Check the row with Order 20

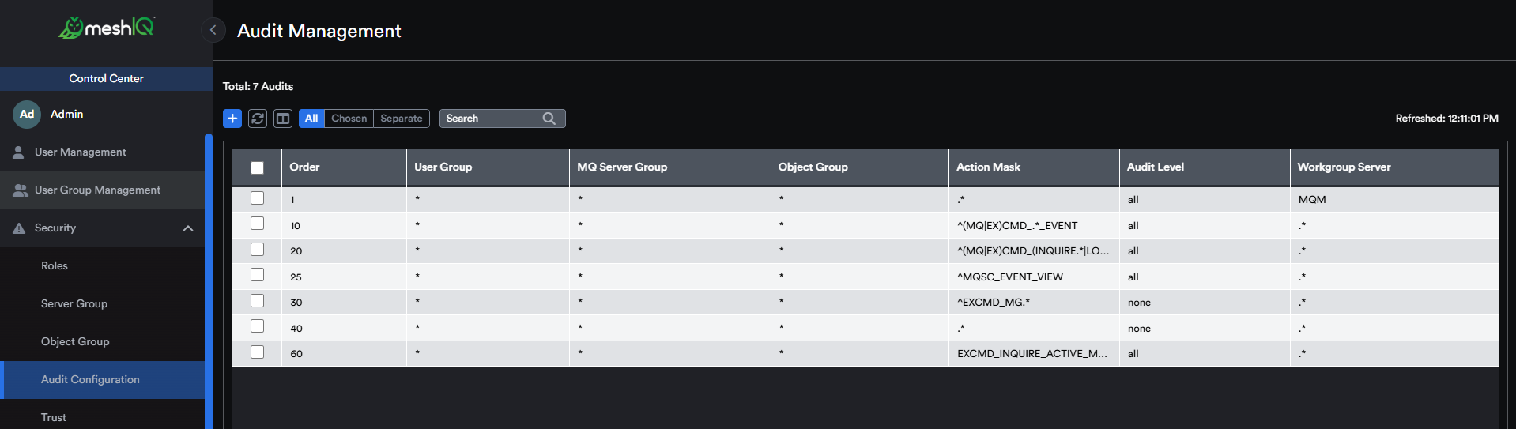click(257, 250)
